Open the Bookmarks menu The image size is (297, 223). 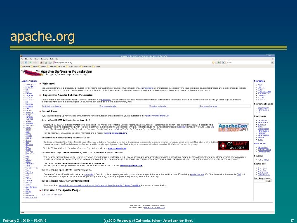tap(45, 59)
